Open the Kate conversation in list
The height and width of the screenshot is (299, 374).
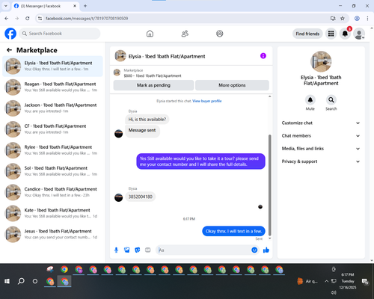52,213
